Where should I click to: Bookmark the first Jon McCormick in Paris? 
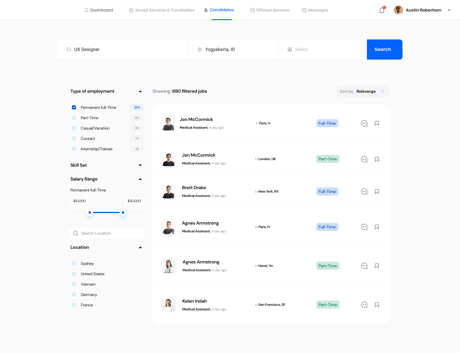pyautogui.click(x=377, y=123)
